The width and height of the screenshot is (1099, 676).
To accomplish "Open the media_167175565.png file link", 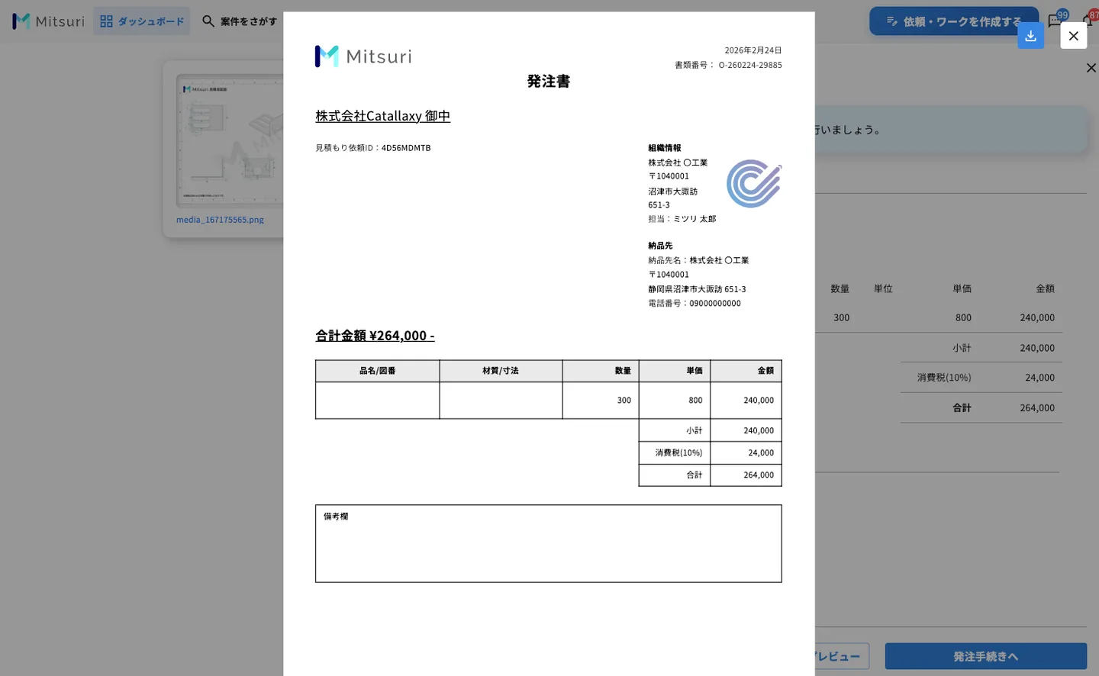I will pyautogui.click(x=220, y=220).
